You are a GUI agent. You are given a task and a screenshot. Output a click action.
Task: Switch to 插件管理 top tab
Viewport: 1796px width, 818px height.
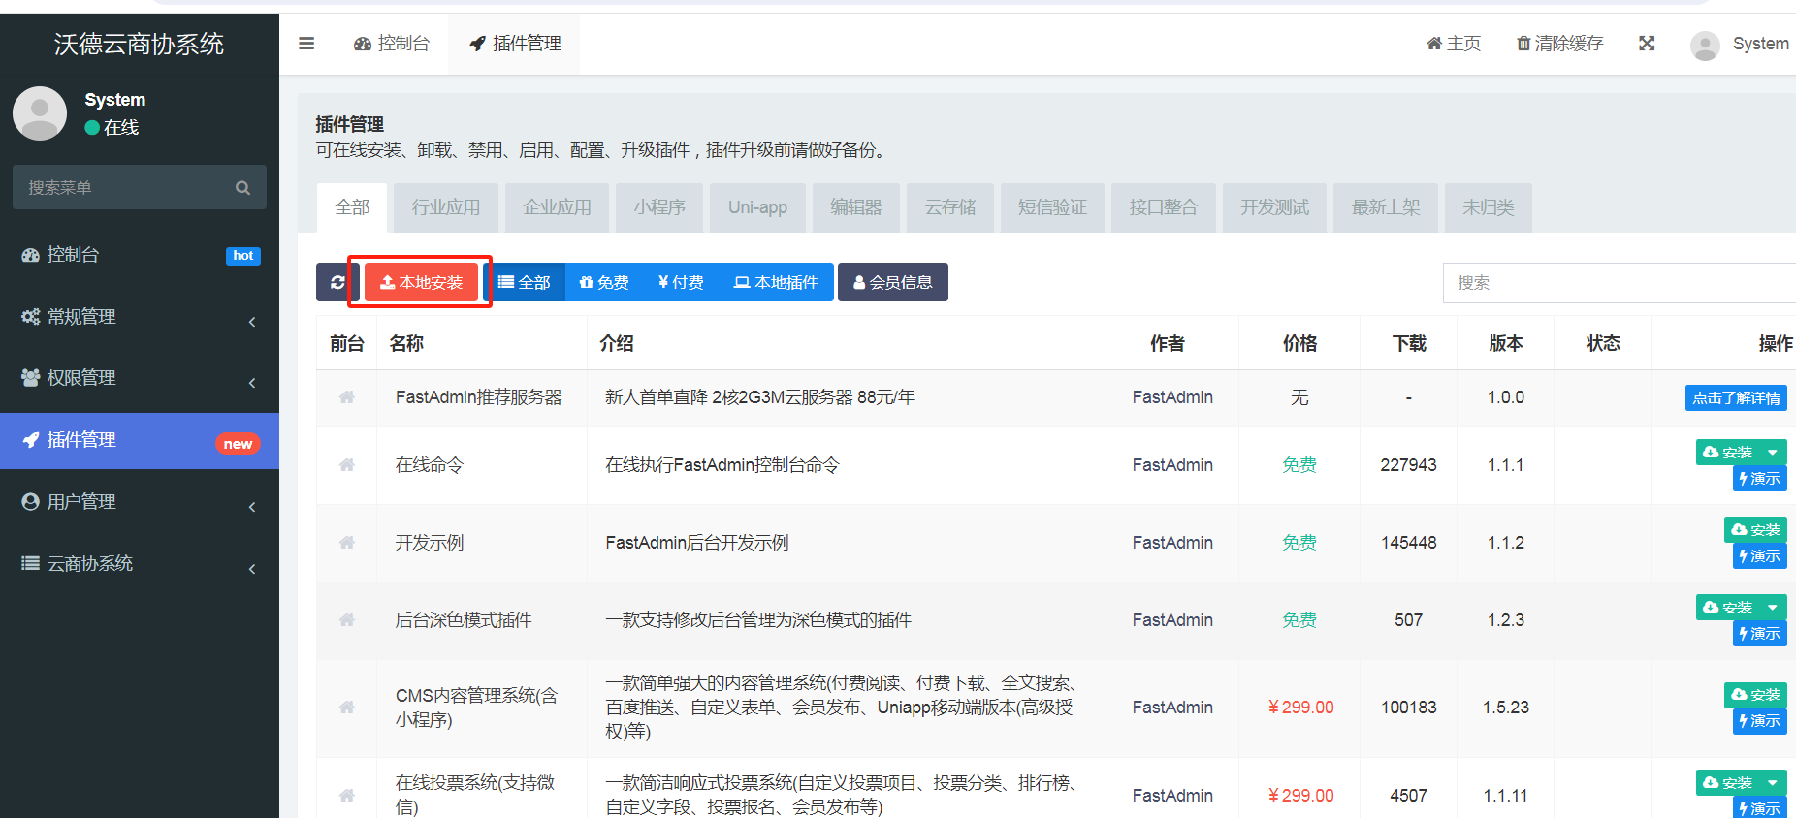tap(515, 44)
